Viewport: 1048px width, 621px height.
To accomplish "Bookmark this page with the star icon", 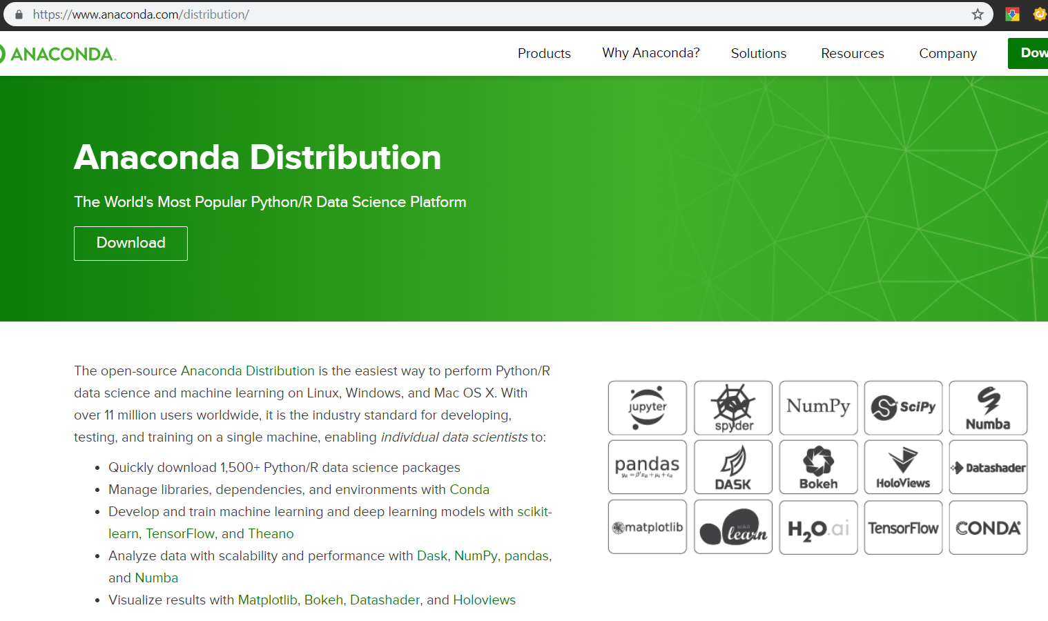I will tap(978, 14).
